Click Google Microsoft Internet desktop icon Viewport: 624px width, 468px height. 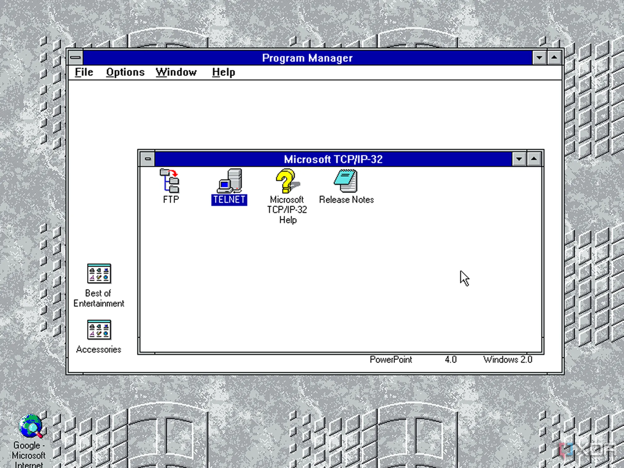[x=30, y=426]
